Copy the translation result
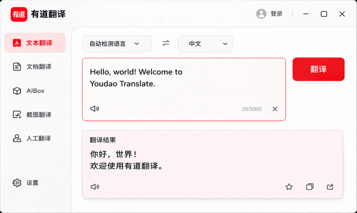 click(309, 187)
